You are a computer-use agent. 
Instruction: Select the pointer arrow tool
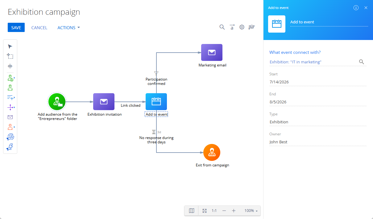click(10, 46)
